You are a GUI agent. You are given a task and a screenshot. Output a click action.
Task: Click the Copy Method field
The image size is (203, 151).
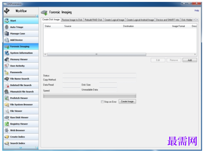[x=99, y=80]
